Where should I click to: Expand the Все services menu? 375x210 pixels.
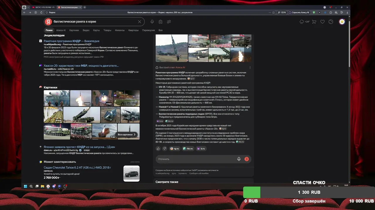[x=161, y=30]
